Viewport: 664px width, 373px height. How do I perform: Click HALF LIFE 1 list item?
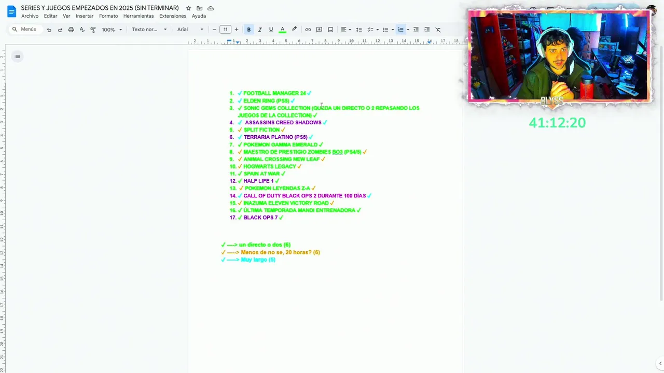tap(258, 181)
